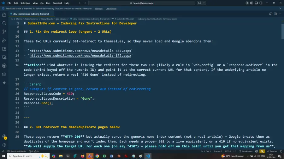The width and height of the screenshot is (284, 159).
Task: Click Ln 1, Col 1 in status bar
Action: click(x=206, y=151)
